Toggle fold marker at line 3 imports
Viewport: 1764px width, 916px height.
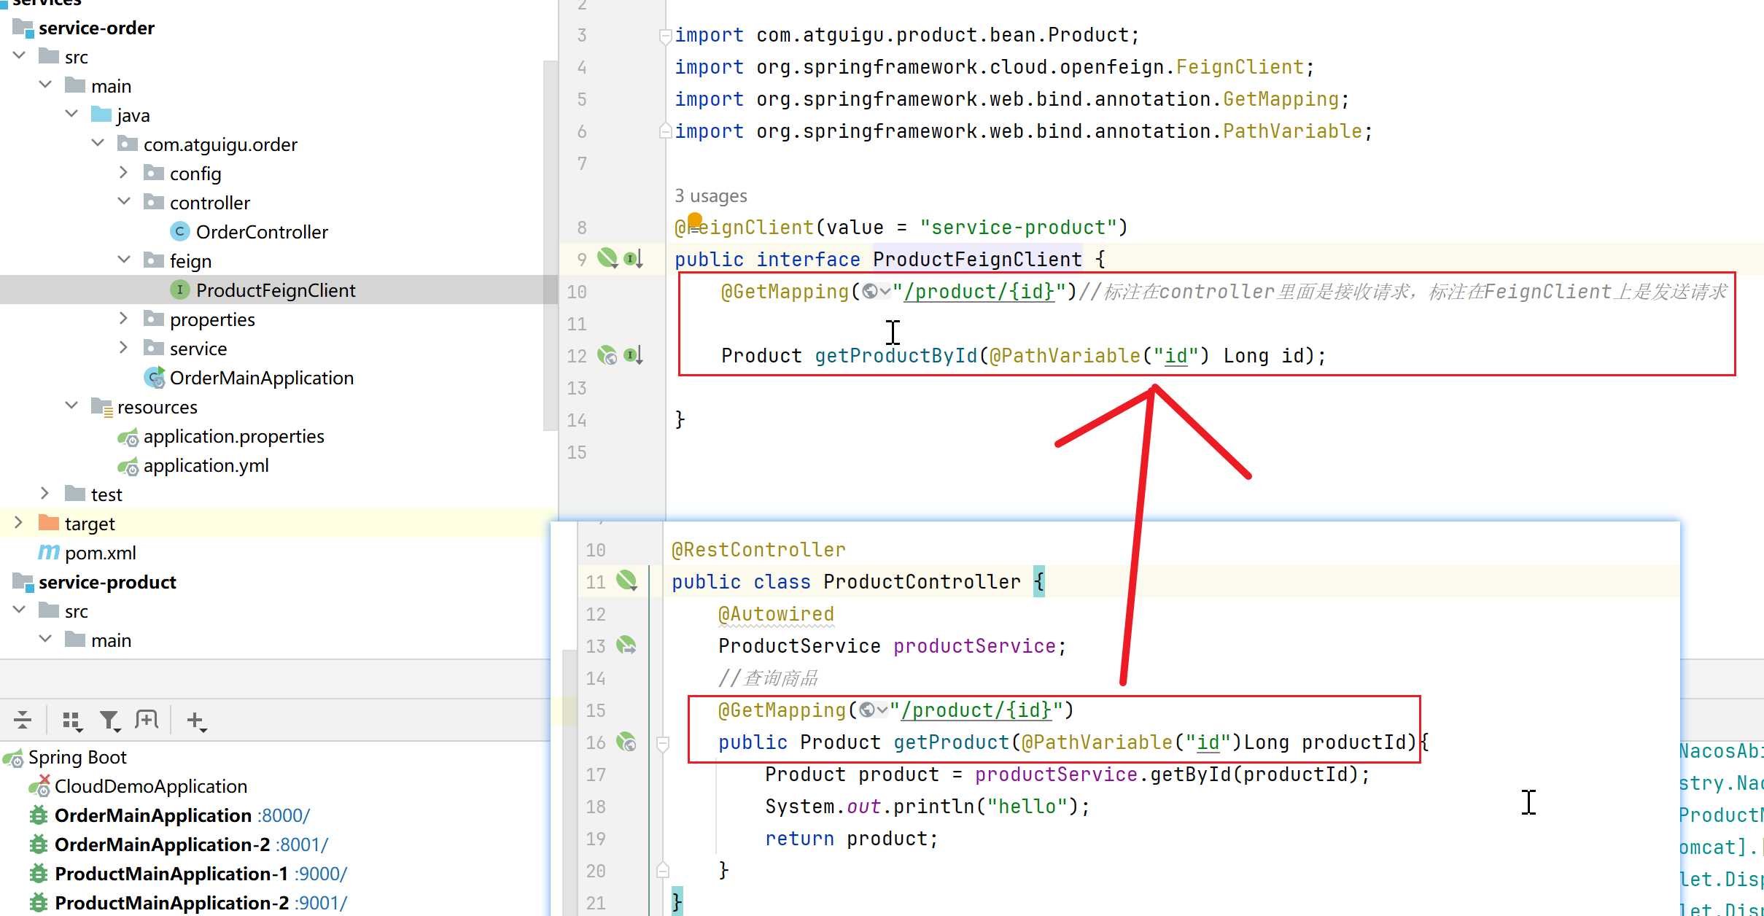tap(664, 35)
